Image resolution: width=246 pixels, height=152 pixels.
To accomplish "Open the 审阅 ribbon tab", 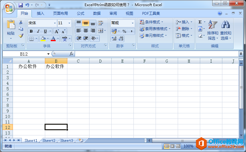I will click(113, 14).
